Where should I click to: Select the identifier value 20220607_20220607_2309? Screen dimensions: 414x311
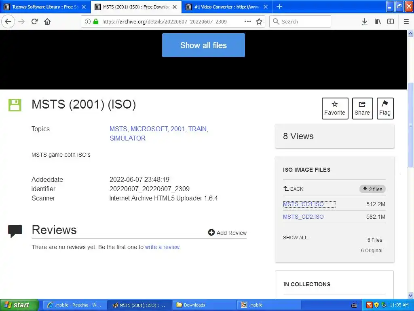point(150,189)
